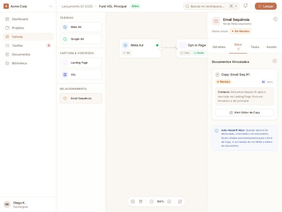The width and height of the screenshot is (282, 212).
Task: Close the Email Sequência panel
Action: tap(275, 19)
